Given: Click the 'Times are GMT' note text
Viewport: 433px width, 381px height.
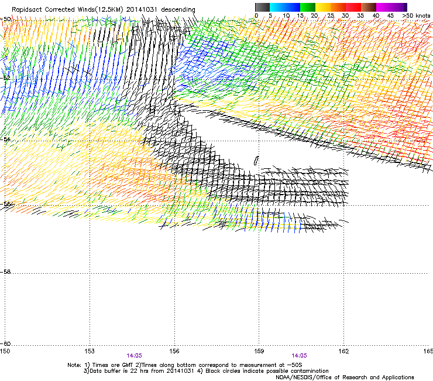Looking at the screenshot, I should coord(113,365).
